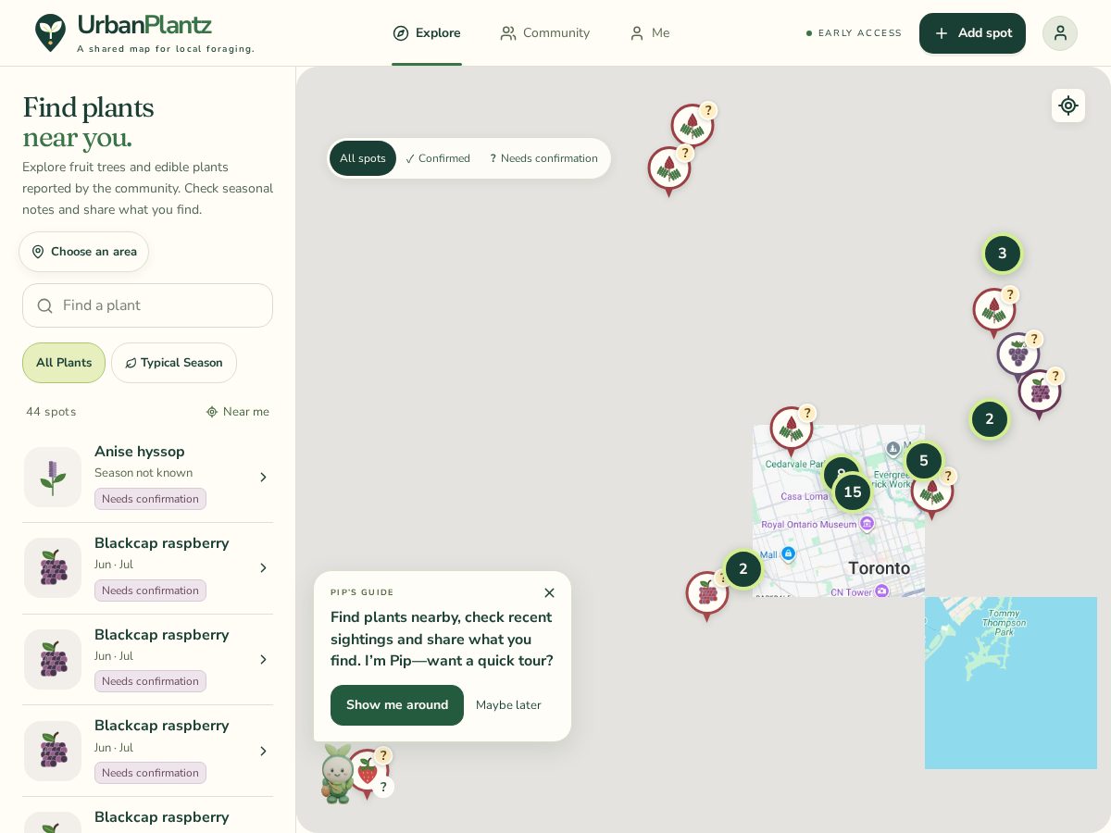Click the strawberry pin beside Pip
Screen dimensions: 1111x833
368,771
